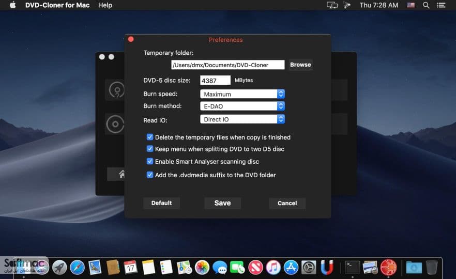Open Burn method E-DAO dropdown

click(242, 106)
